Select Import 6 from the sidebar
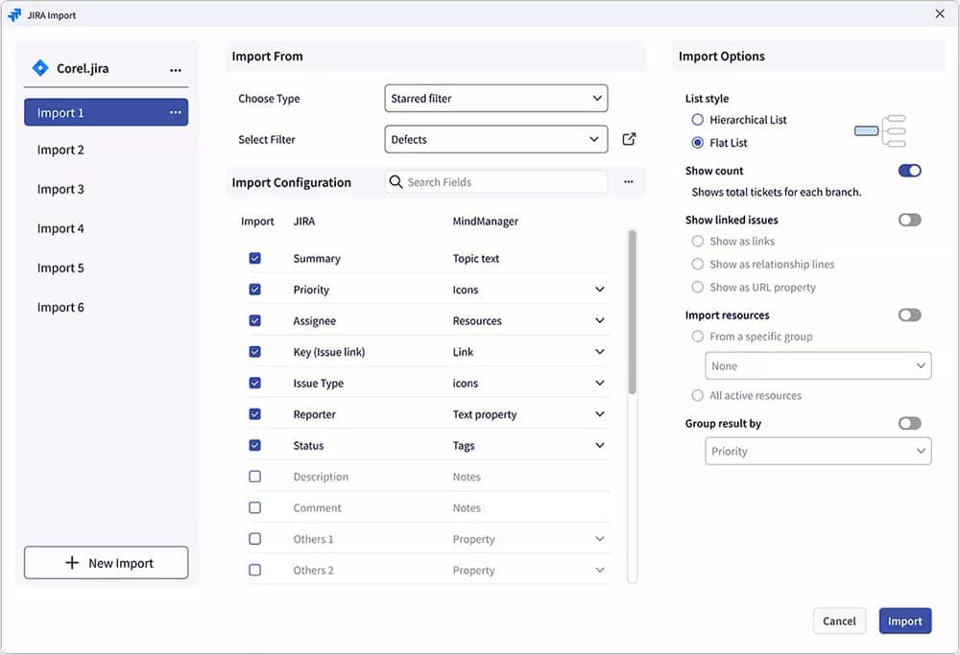This screenshot has width=960, height=655. point(60,307)
